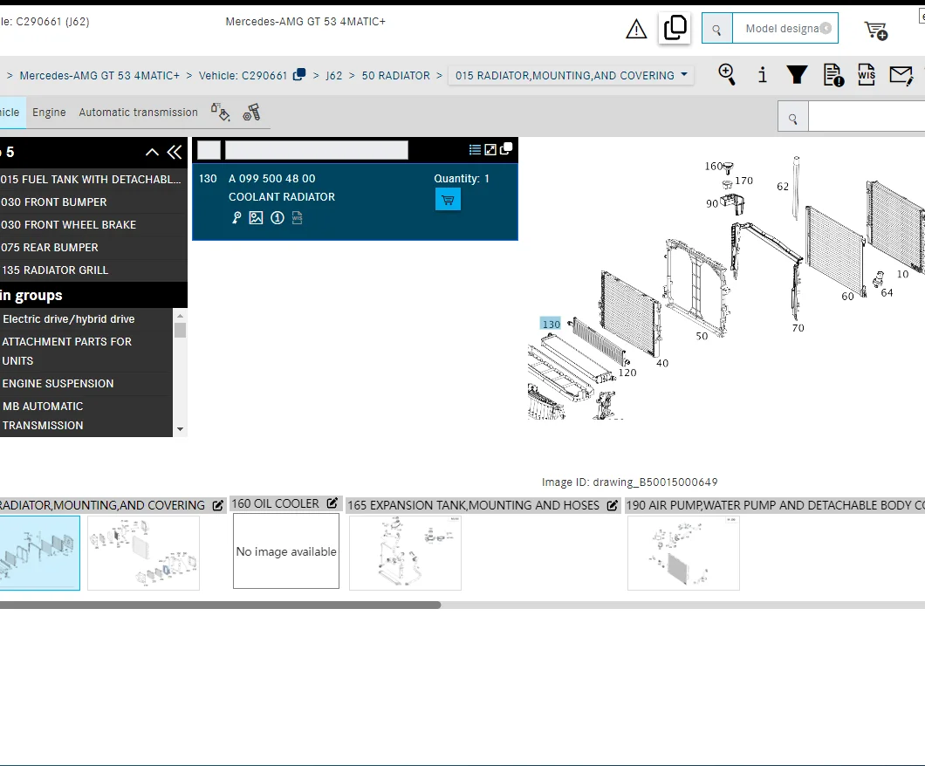Click the WIS file icon under Coolant Radiator
This screenshot has height=766, width=925.
[x=298, y=218]
